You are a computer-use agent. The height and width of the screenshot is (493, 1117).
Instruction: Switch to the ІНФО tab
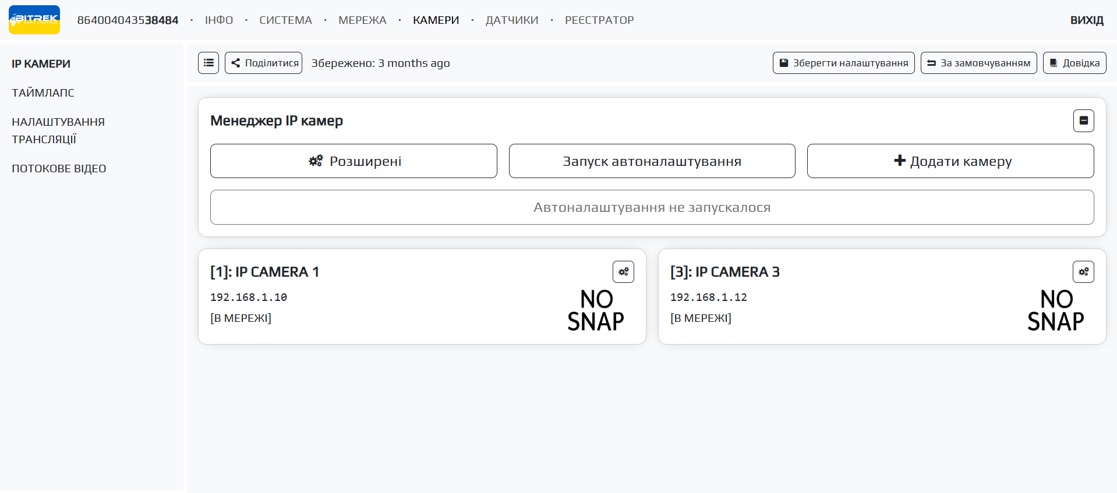[219, 20]
